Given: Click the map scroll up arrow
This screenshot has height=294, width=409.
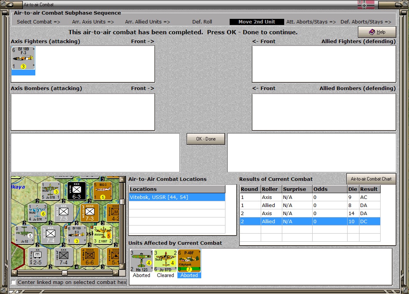Looking at the screenshot, I should click(x=122, y=179).
